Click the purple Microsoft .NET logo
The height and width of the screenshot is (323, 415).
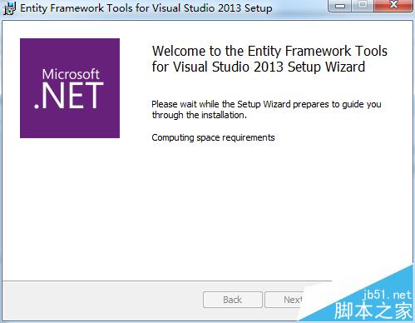[70, 88]
